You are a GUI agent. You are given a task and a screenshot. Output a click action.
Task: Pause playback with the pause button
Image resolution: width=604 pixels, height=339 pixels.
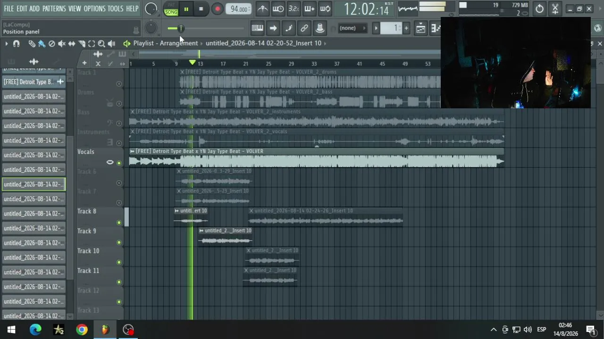[186, 9]
